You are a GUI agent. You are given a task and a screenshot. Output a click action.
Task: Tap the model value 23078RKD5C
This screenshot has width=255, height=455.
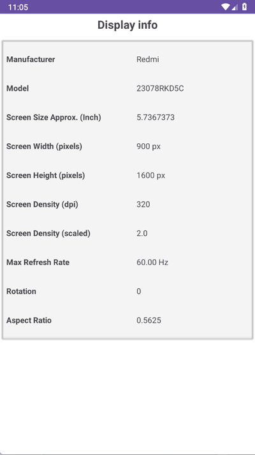click(160, 88)
